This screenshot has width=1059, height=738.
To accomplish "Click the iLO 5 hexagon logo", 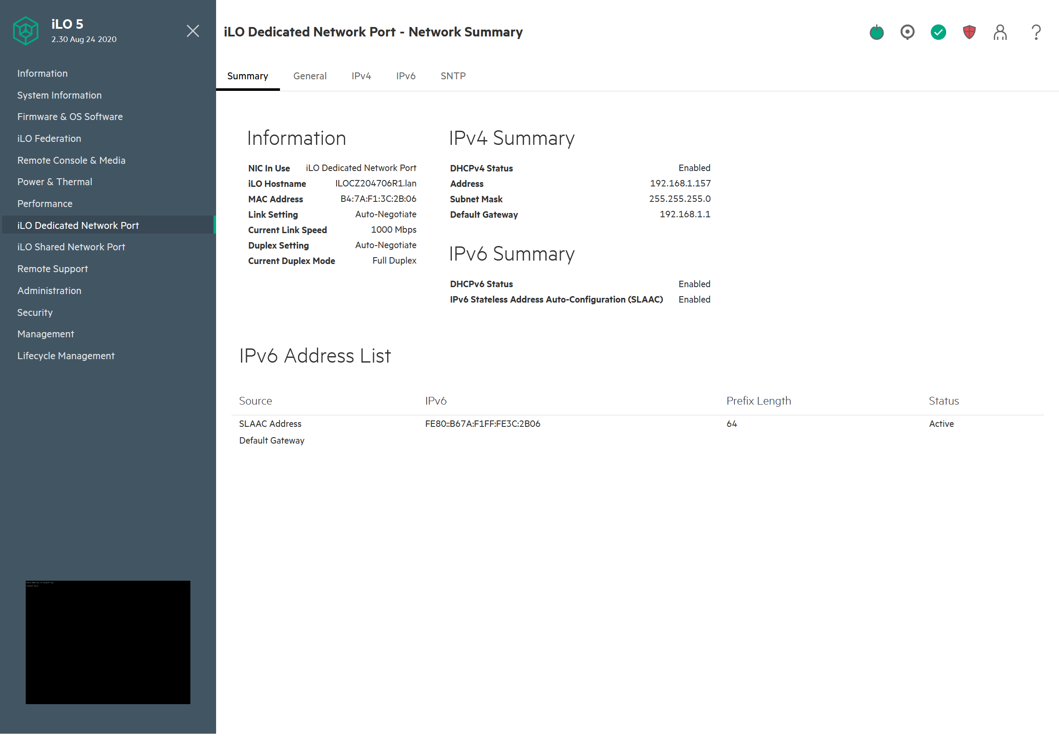I will pyautogui.click(x=26, y=31).
